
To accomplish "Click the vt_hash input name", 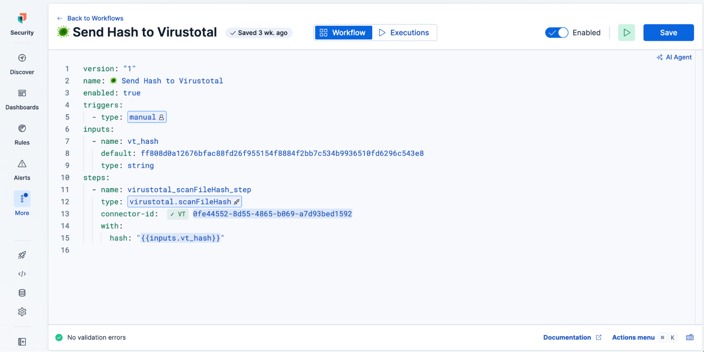I will 143,141.
